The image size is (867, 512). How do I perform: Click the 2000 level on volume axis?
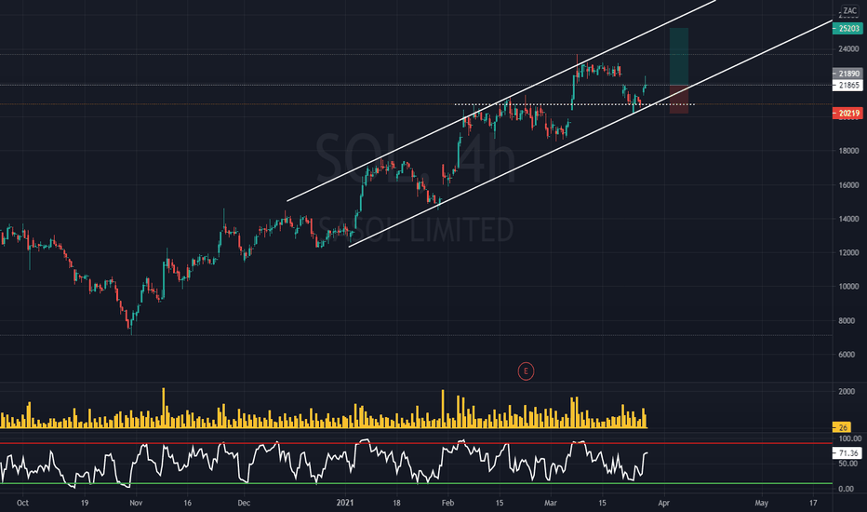coord(847,391)
